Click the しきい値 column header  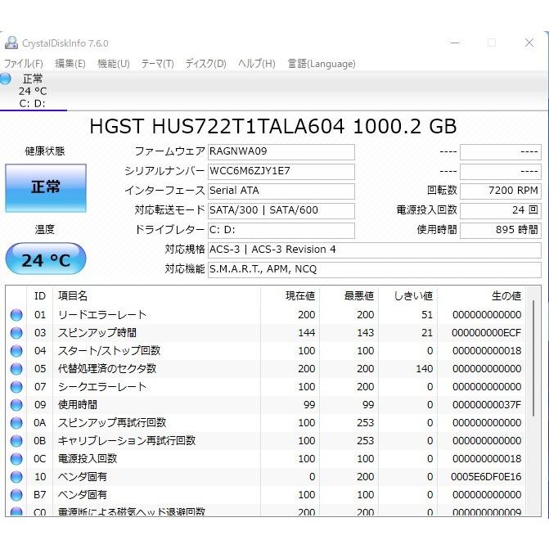click(408, 296)
